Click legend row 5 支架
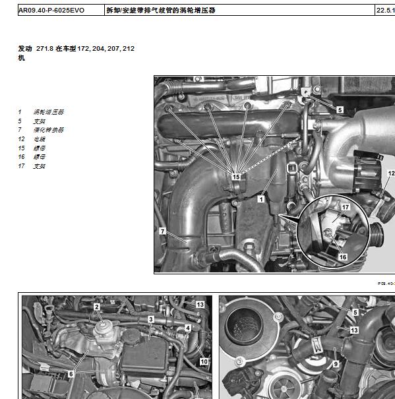 coord(32,121)
